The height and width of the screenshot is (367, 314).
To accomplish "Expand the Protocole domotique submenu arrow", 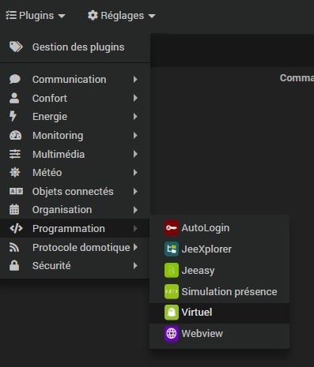I will pyautogui.click(x=135, y=247).
